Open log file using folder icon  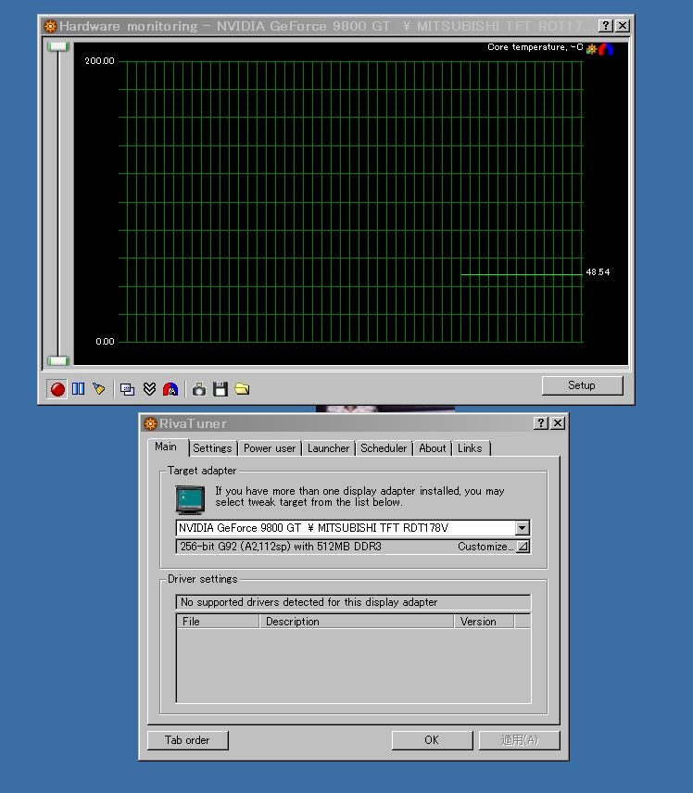(x=242, y=389)
